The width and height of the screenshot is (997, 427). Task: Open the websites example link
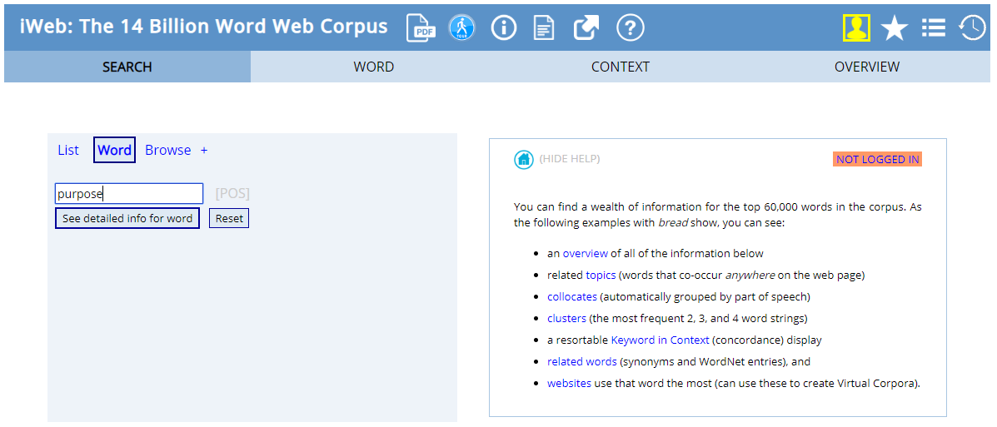tap(569, 383)
